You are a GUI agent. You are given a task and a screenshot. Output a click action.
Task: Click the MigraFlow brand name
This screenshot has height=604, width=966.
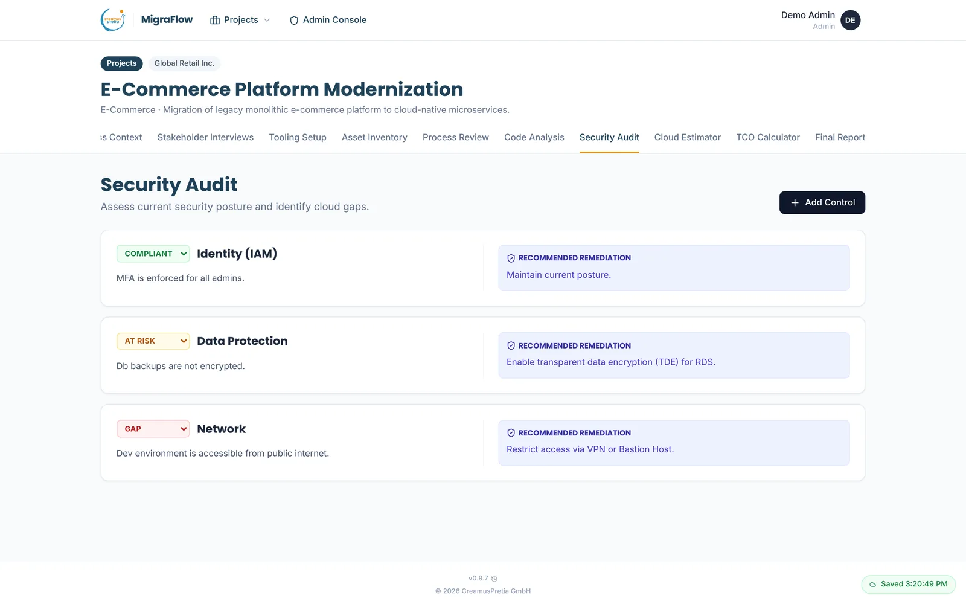coord(167,20)
